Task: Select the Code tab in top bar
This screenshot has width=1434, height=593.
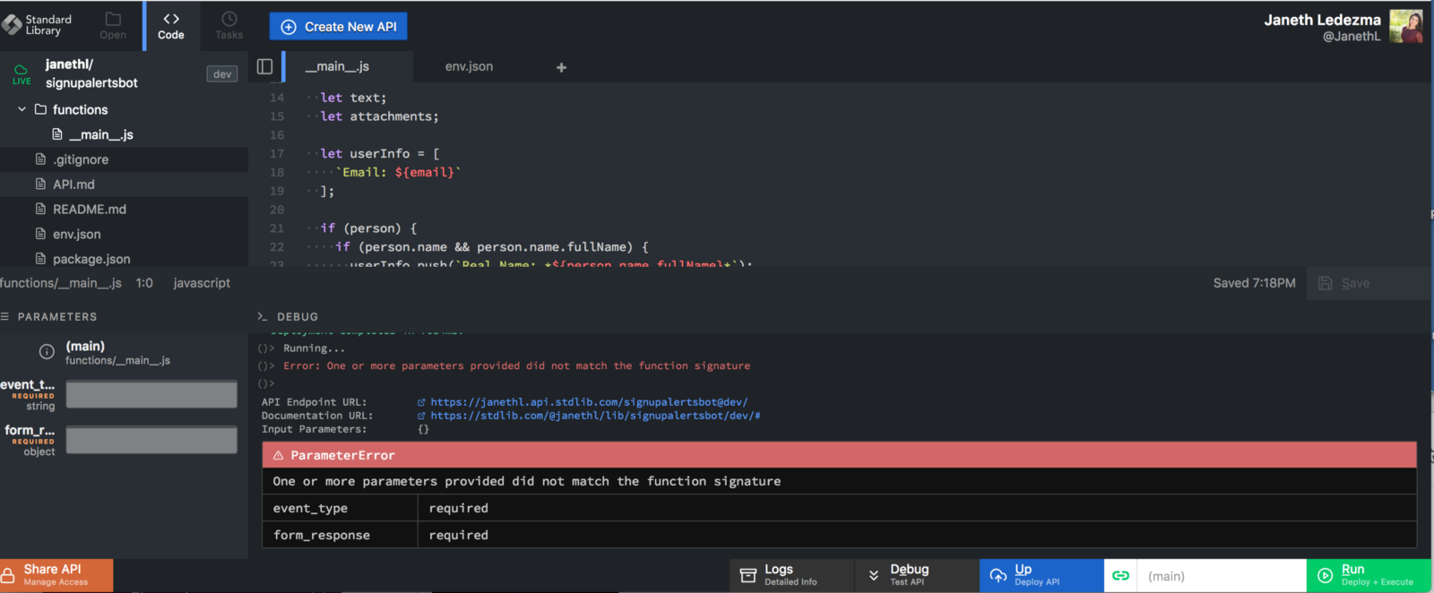Action: pyautogui.click(x=170, y=25)
